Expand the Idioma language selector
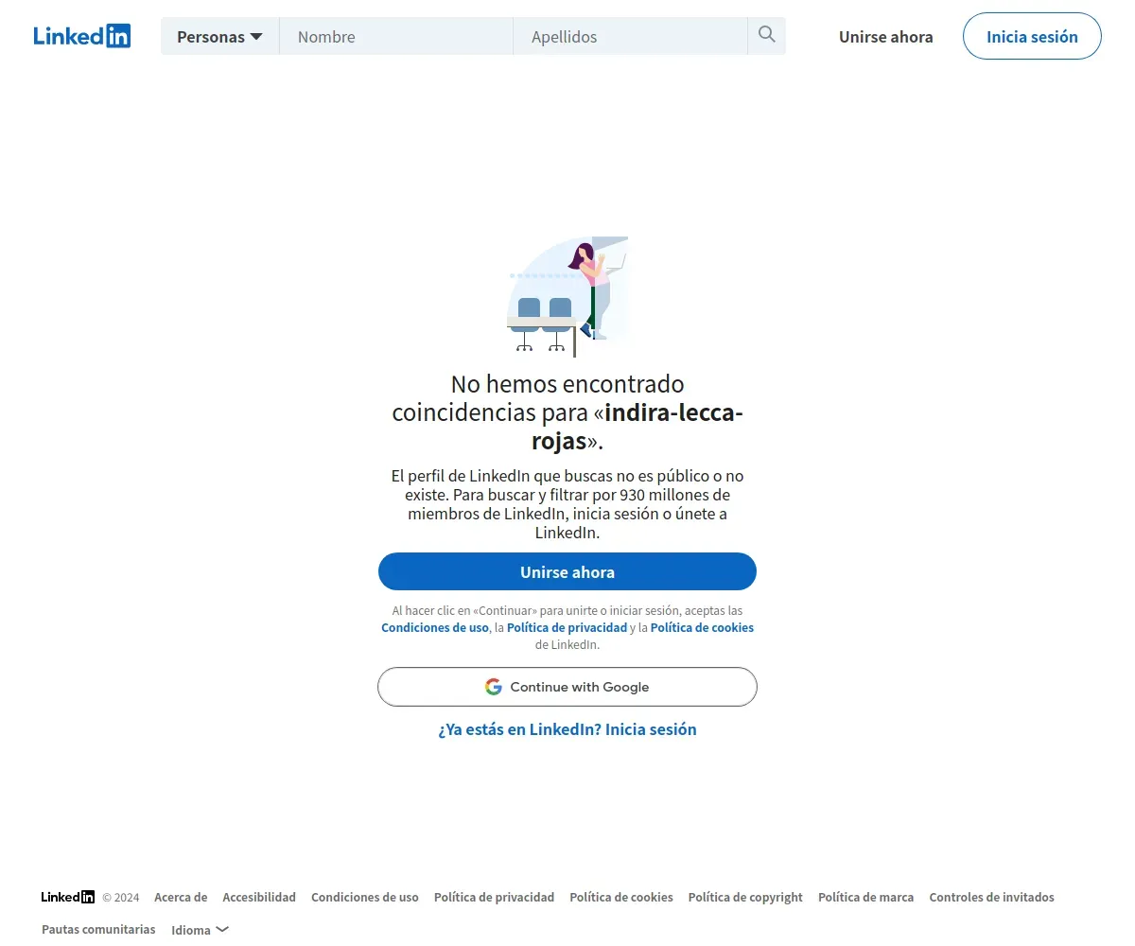1135x946 pixels. point(200,930)
